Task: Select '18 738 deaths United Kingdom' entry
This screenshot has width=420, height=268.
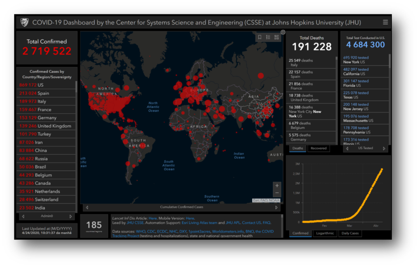Action: [311, 98]
